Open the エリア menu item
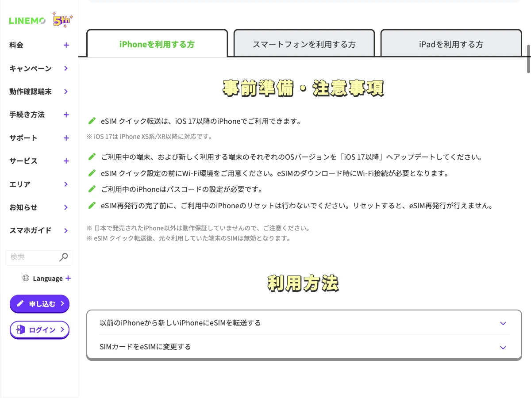The image size is (531, 398). [20, 184]
